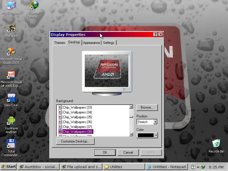Click the help question mark in title bar
The image size is (228, 171).
pos(155,34)
